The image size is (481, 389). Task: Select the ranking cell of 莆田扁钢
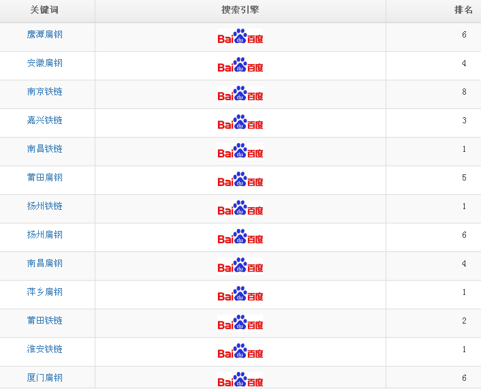[464, 178]
